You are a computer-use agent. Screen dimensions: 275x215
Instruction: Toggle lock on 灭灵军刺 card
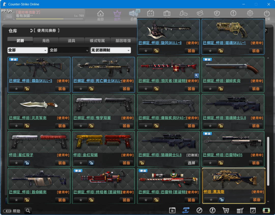[x=27, y=126]
